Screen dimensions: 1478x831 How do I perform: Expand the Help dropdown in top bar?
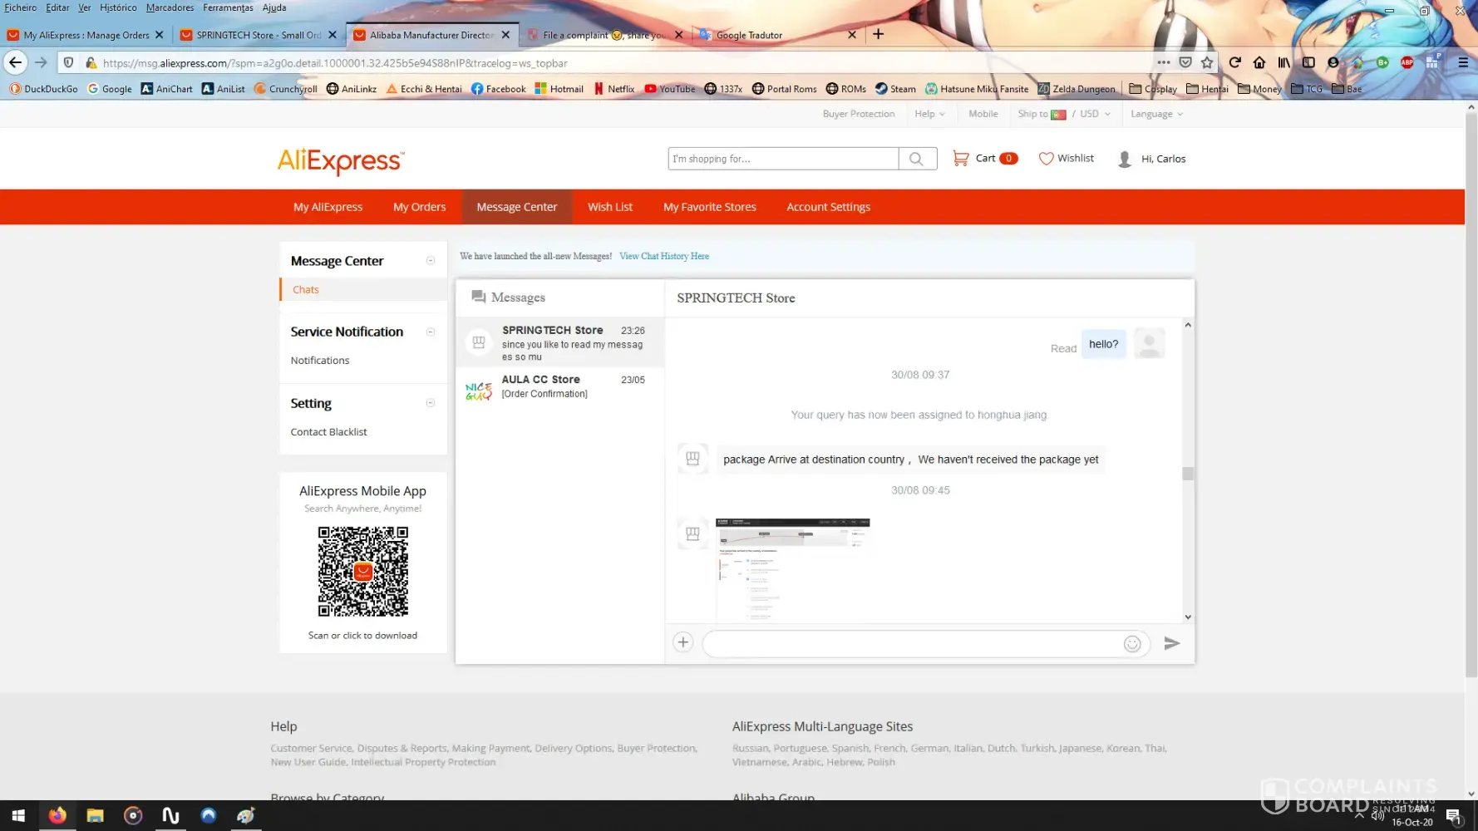(929, 114)
